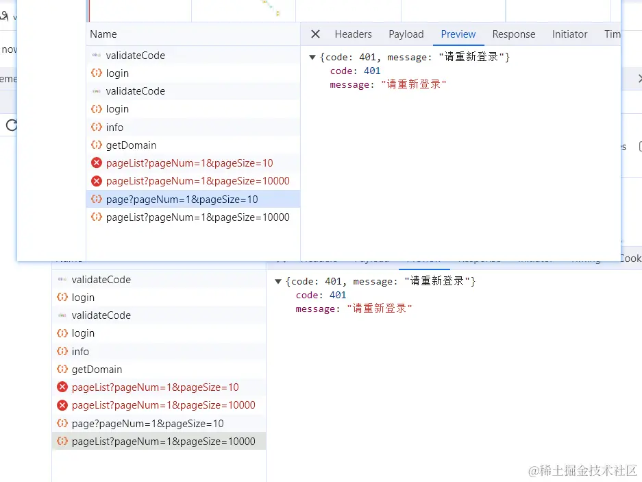642x482 pixels.
Task: Click the red error icon for pageList pageSize=10000 in the background panel
Action: pyautogui.click(x=62, y=405)
